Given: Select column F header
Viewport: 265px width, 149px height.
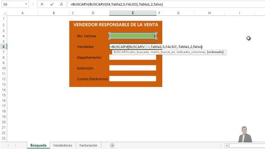Looking at the screenshot, I should pos(159,13).
